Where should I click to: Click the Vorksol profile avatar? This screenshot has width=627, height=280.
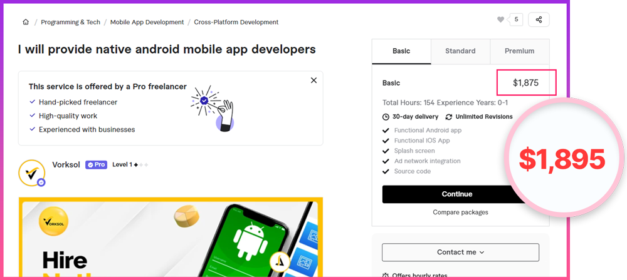click(x=31, y=172)
